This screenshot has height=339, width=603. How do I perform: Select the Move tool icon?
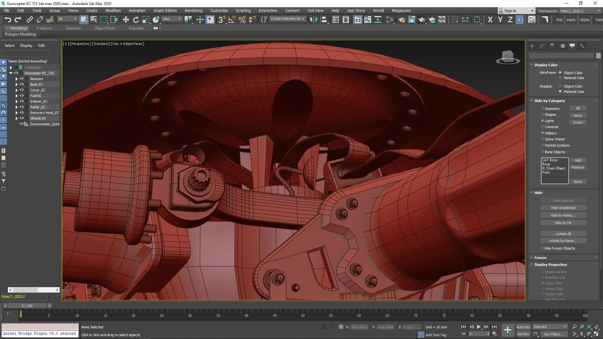pyautogui.click(x=126, y=19)
